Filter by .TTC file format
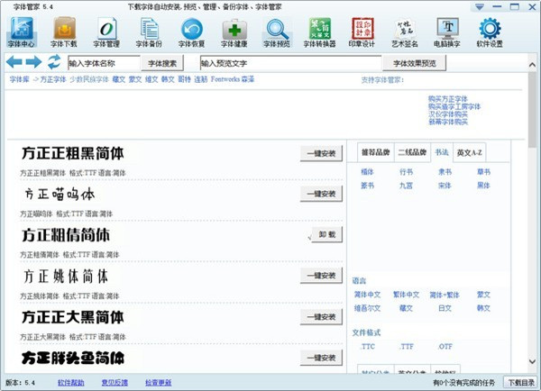The height and width of the screenshot is (391, 541). click(x=368, y=347)
